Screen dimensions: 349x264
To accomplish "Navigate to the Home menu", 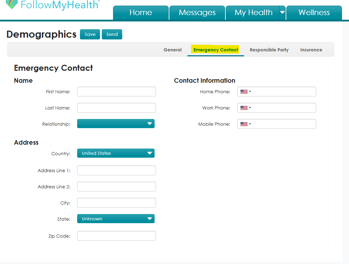I will (141, 12).
